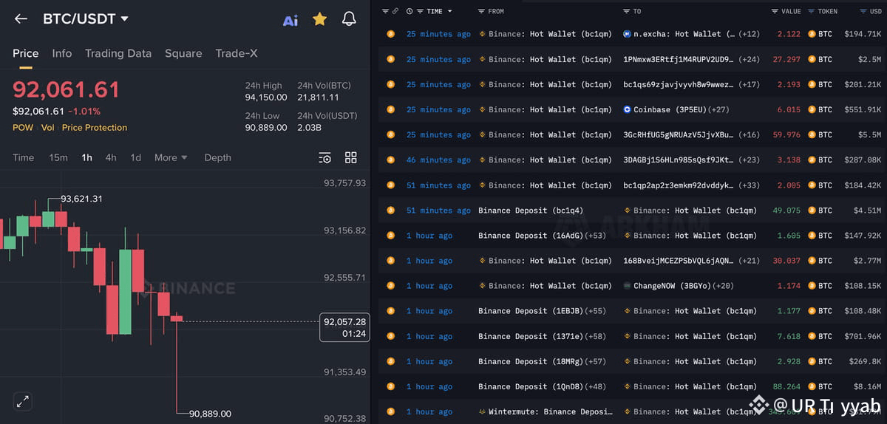
Task: Click the Coinbase logo icon
Action: pyautogui.click(x=628, y=109)
